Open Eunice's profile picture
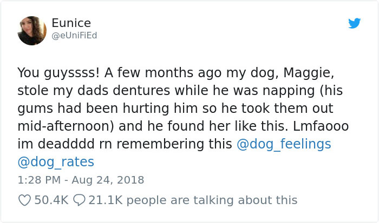Viewport: 379px width, 223px height. tap(32, 31)
